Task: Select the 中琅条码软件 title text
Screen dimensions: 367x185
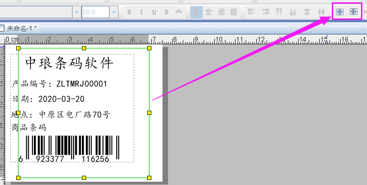Action: [x=69, y=63]
